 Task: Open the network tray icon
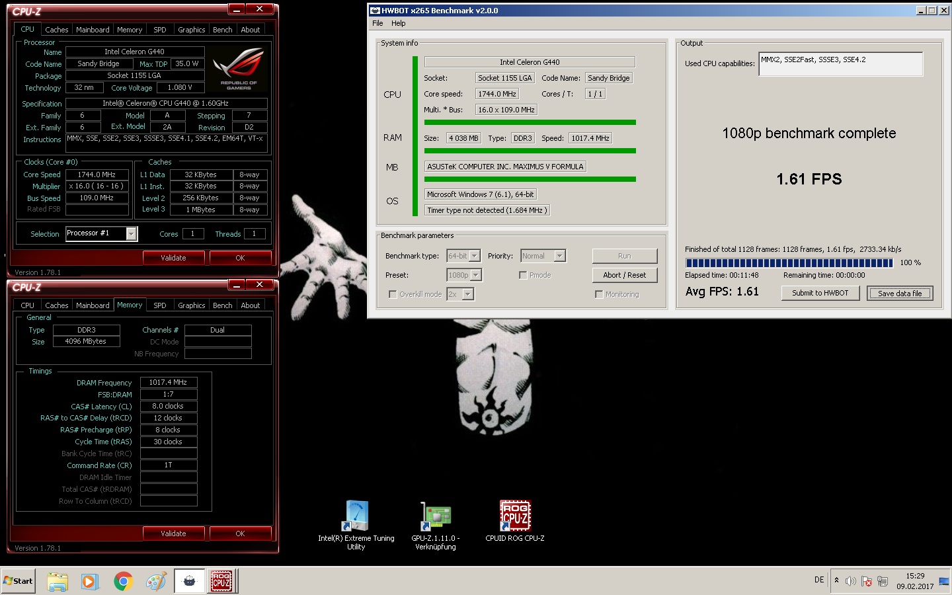883,581
